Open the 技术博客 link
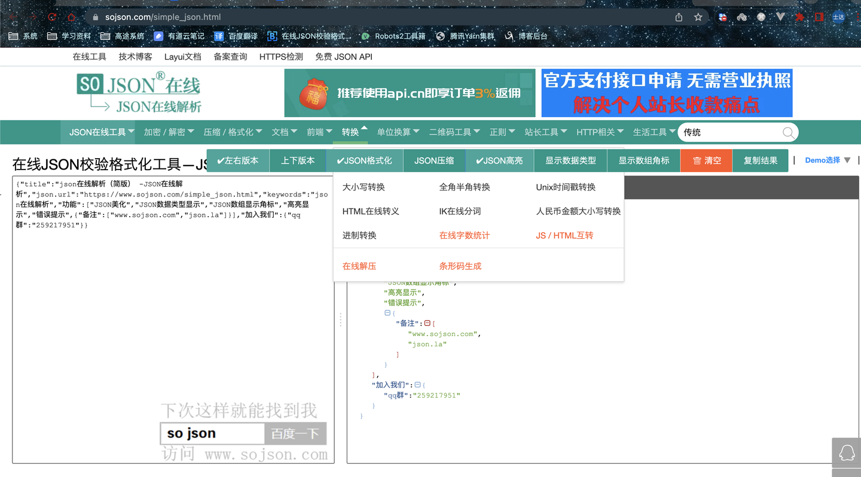The height and width of the screenshot is (477, 861). (x=135, y=57)
